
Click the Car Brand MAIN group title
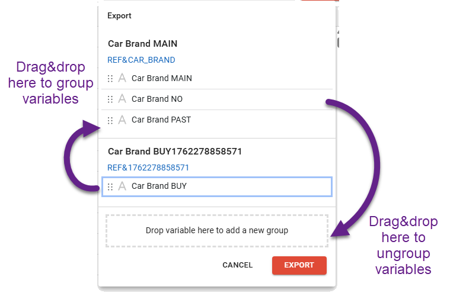[143, 44]
